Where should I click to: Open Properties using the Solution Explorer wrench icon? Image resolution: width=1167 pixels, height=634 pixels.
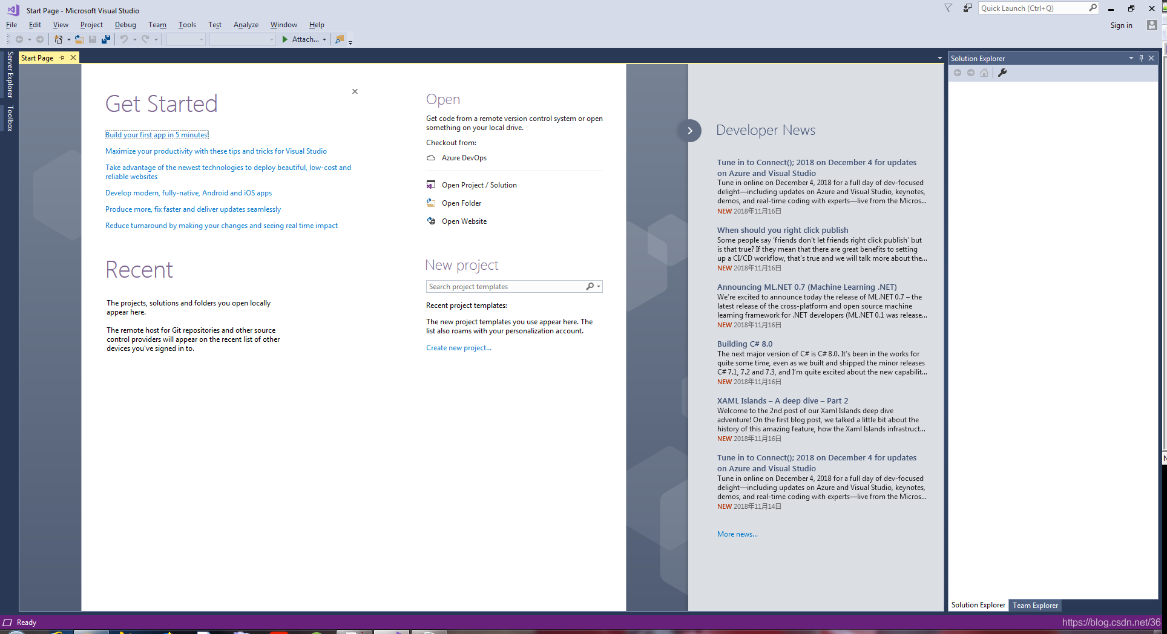tap(1002, 73)
